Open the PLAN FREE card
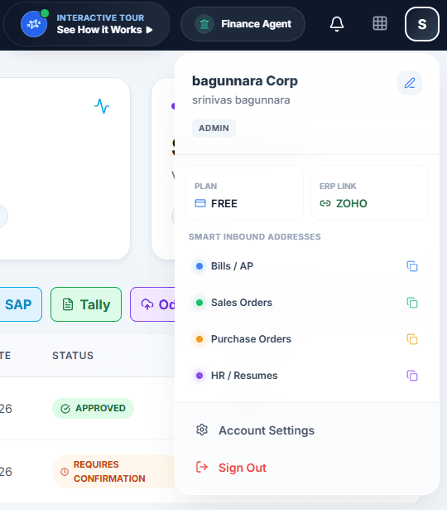Viewport: 447px width, 510px height. click(244, 193)
